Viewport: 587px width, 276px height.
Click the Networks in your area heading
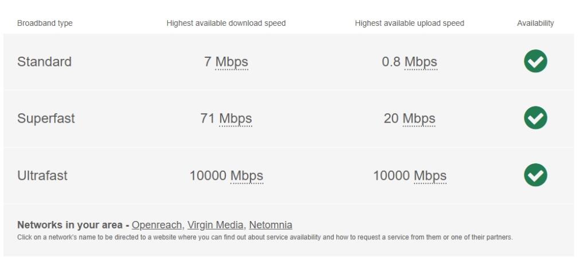click(69, 225)
